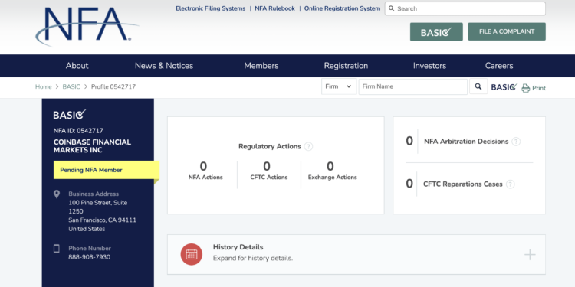Image resolution: width=575 pixels, height=287 pixels.
Task: Open the News & Notices menu
Action: point(164,66)
